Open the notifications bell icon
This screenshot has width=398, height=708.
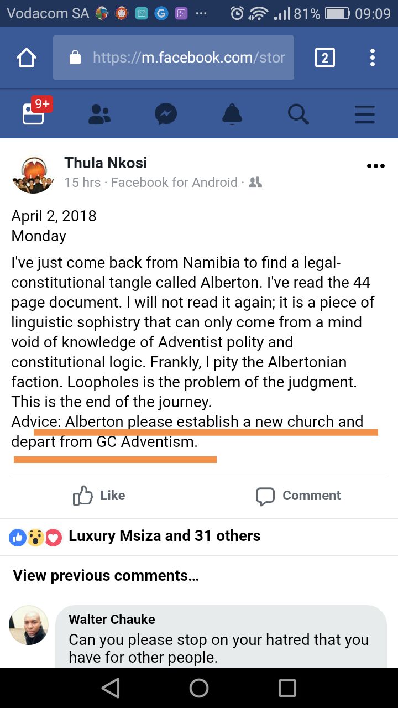point(232,114)
